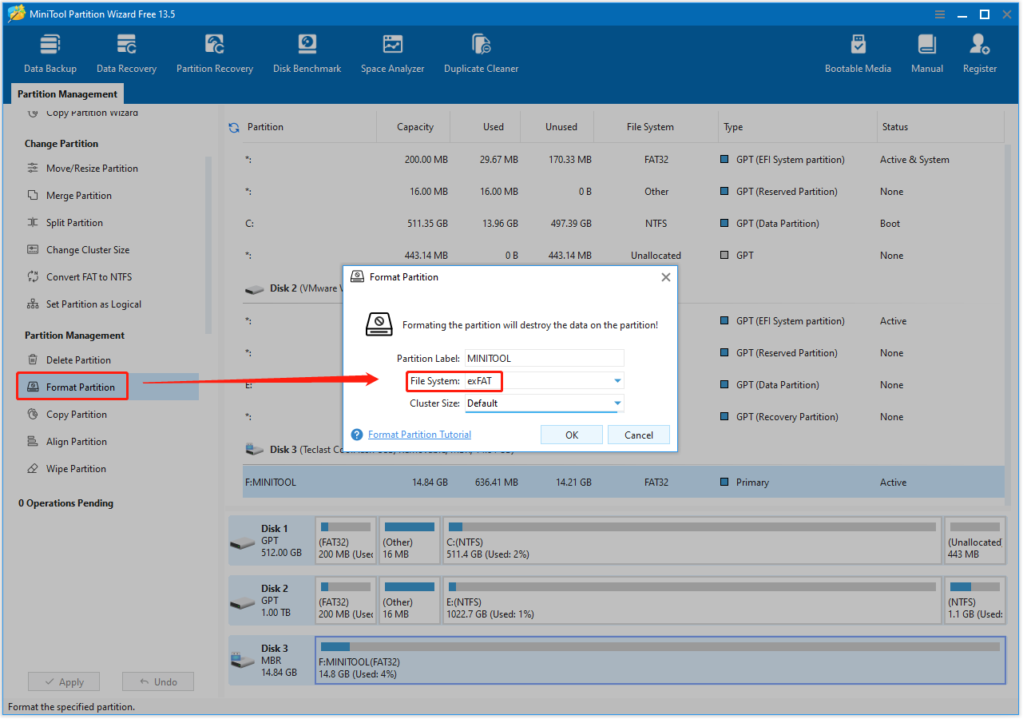Open the Disk Benchmark tool

307,51
